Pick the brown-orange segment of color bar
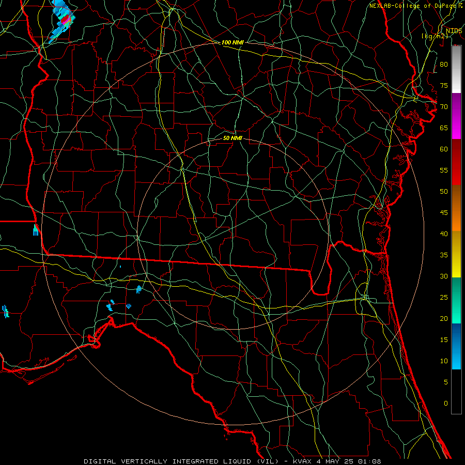Image resolution: width=465 pixels, height=465 pixels. point(456,208)
